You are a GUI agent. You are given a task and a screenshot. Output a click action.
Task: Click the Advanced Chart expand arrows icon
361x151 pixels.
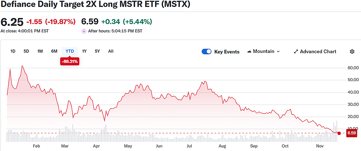[296, 51]
